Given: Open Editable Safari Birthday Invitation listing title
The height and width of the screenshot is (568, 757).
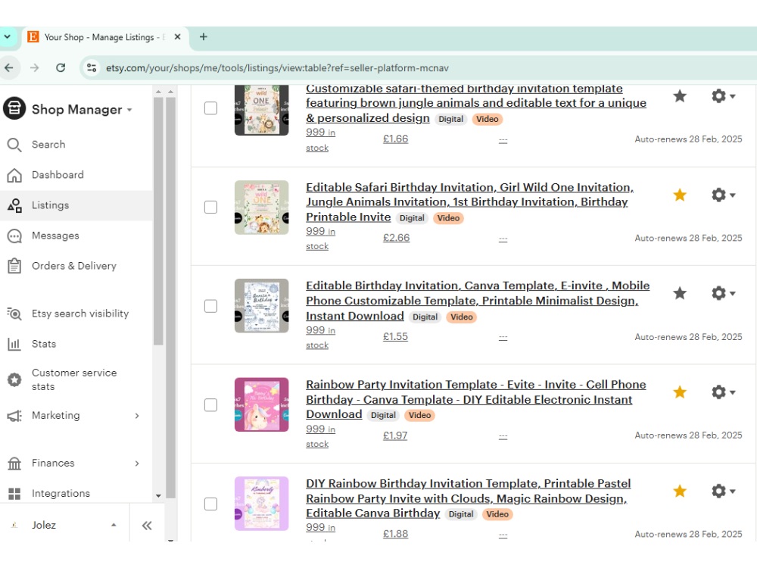Looking at the screenshot, I should (469, 202).
